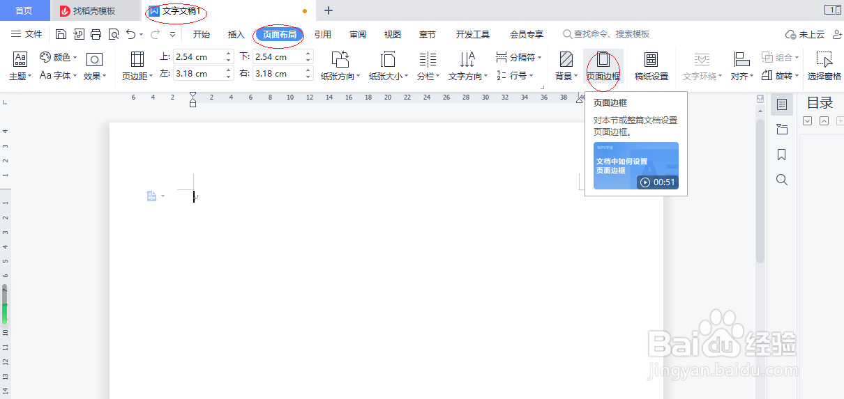Open the 纸张方向 orientation tool

click(x=340, y=67)
